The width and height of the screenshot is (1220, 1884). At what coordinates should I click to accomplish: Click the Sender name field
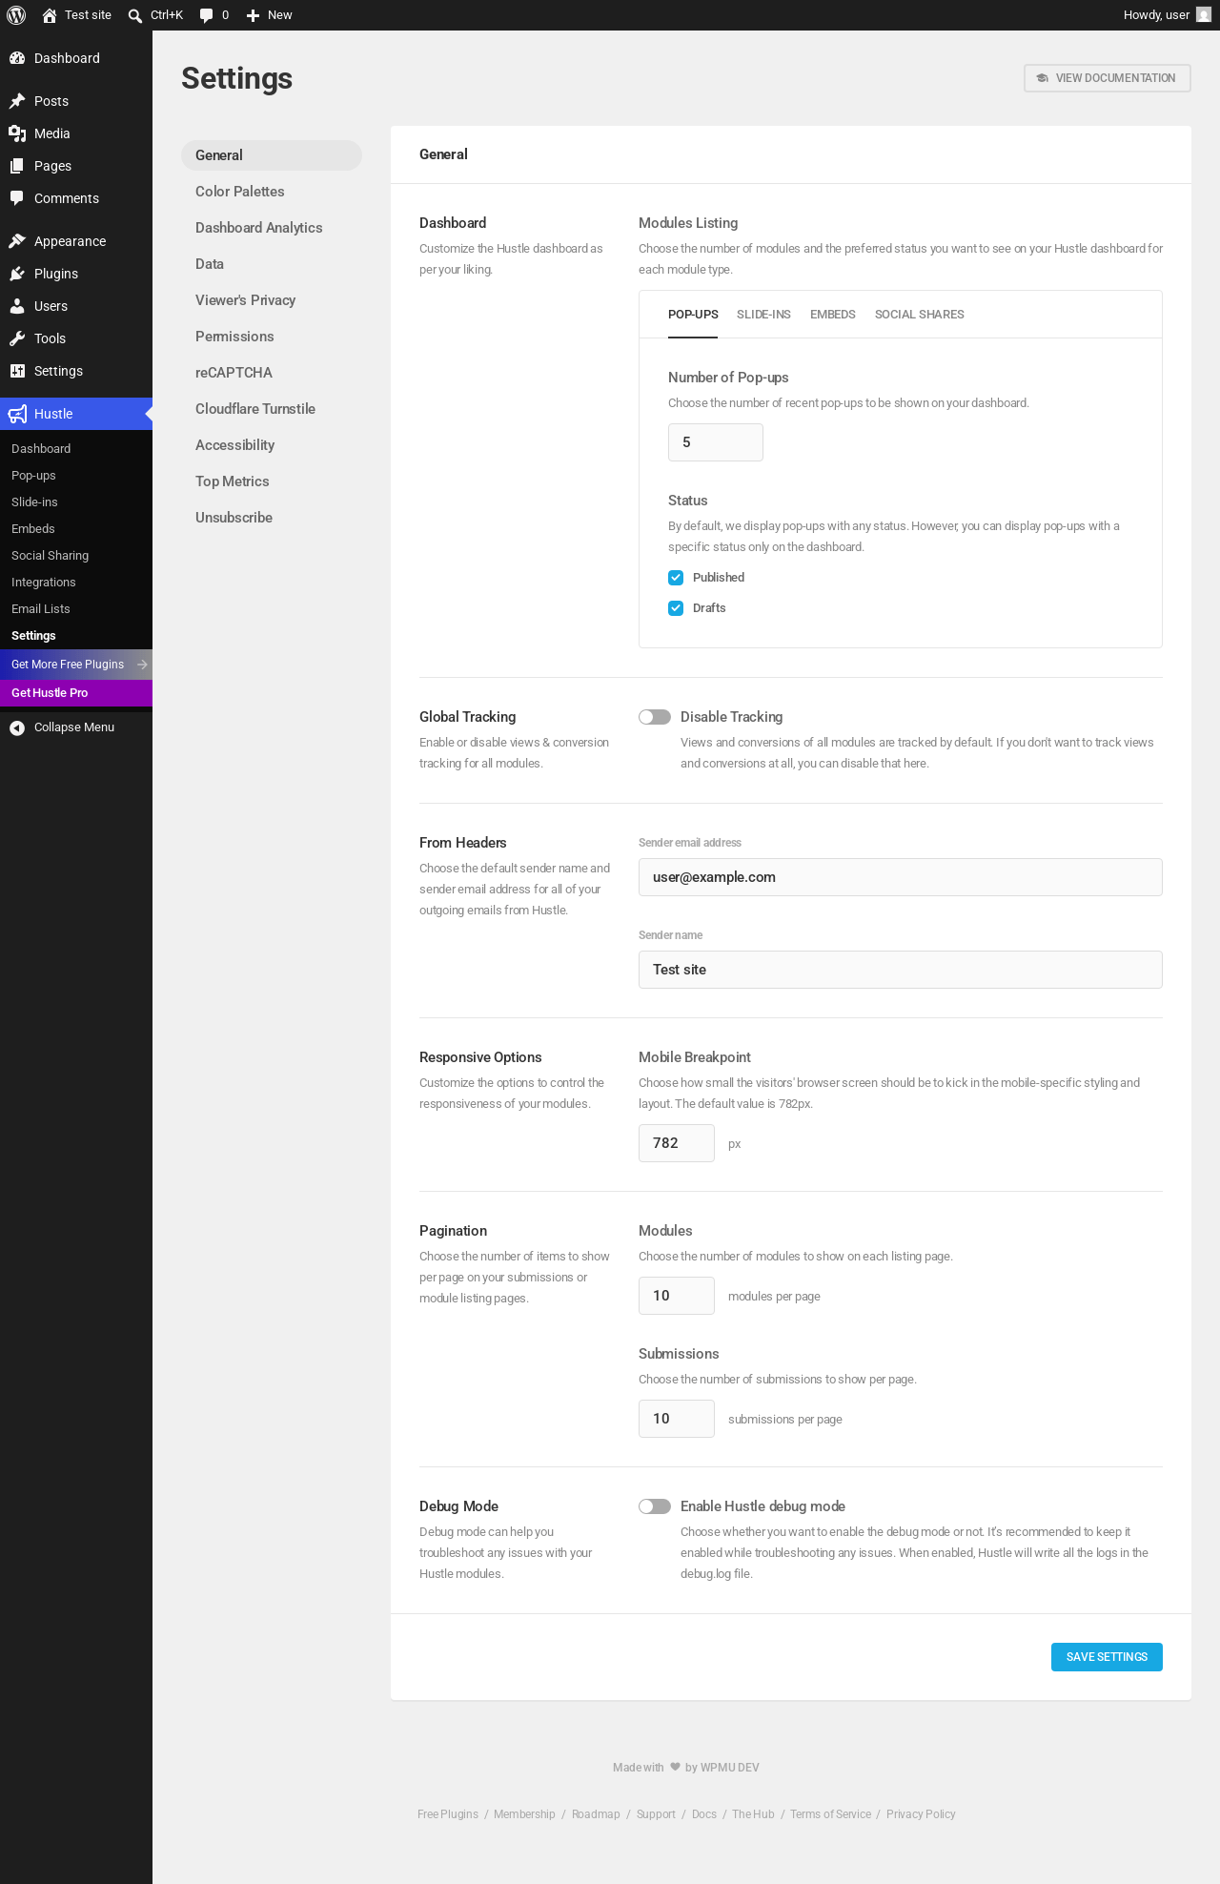[x=901, y=970]
